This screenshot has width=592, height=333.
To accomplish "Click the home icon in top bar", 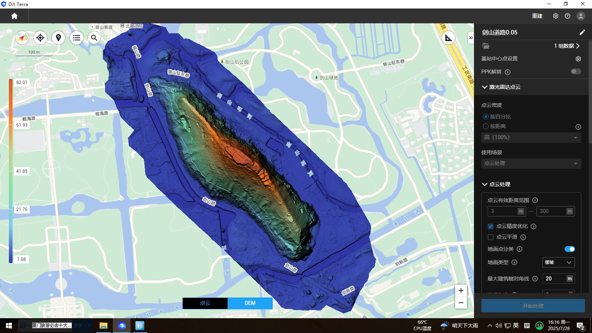I will [x=14, y=16].
